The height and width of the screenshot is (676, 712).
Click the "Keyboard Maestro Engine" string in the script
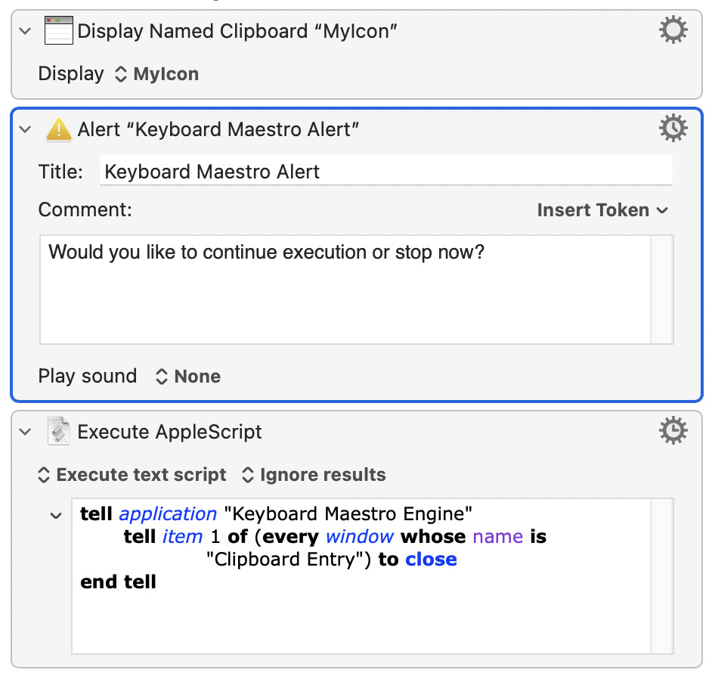pyautogui.click(x=348, y=514)
